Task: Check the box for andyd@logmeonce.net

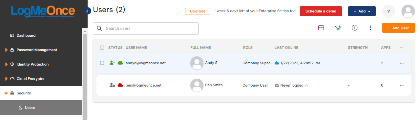Action: (102, 63)
